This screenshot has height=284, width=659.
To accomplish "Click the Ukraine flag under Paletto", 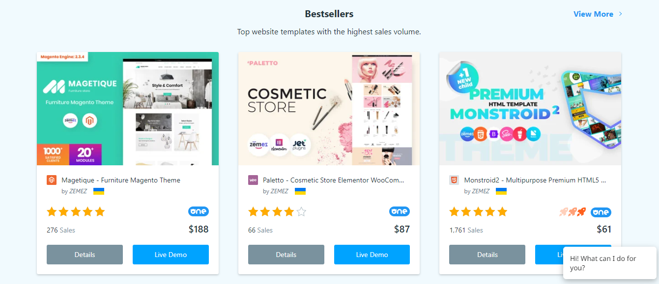I will click(300, 191).
